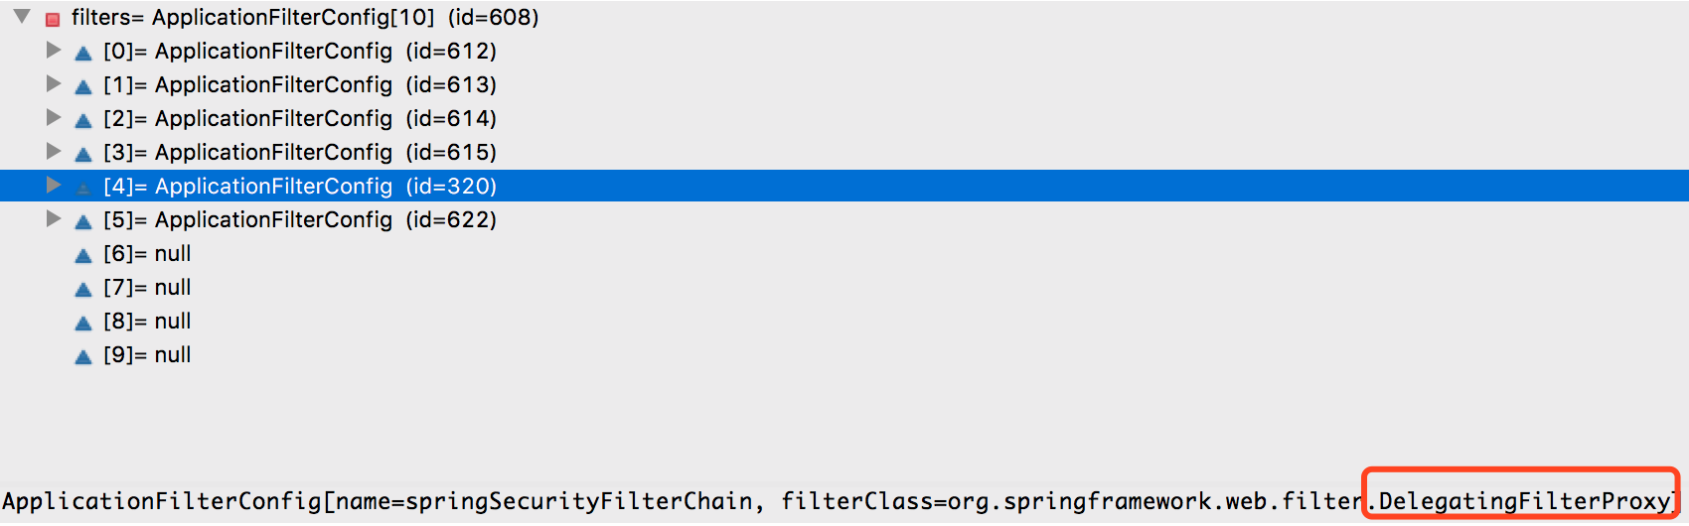Collapse the filters array node
The width and height of the screenshot is (1689, 526).
[22, 17]
